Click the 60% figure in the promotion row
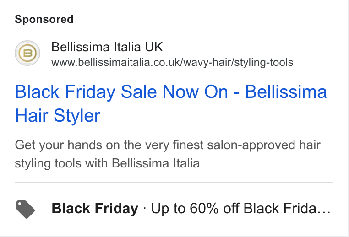The height and width of the screenshot is (237, 349). tap(204, 209)
